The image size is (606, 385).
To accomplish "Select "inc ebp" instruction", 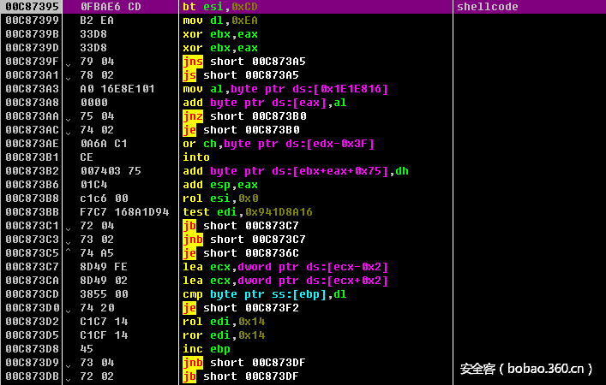I will 207,349.
